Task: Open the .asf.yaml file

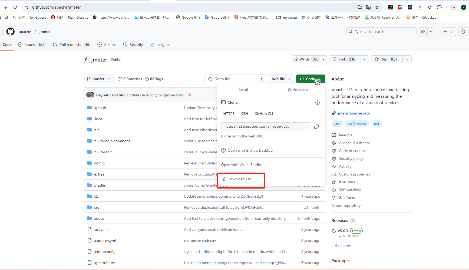Action: click(101, 230)
